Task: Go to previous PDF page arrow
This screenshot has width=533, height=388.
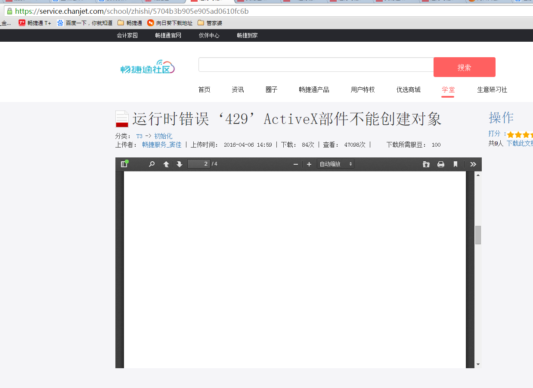Action: click(166, 164)
